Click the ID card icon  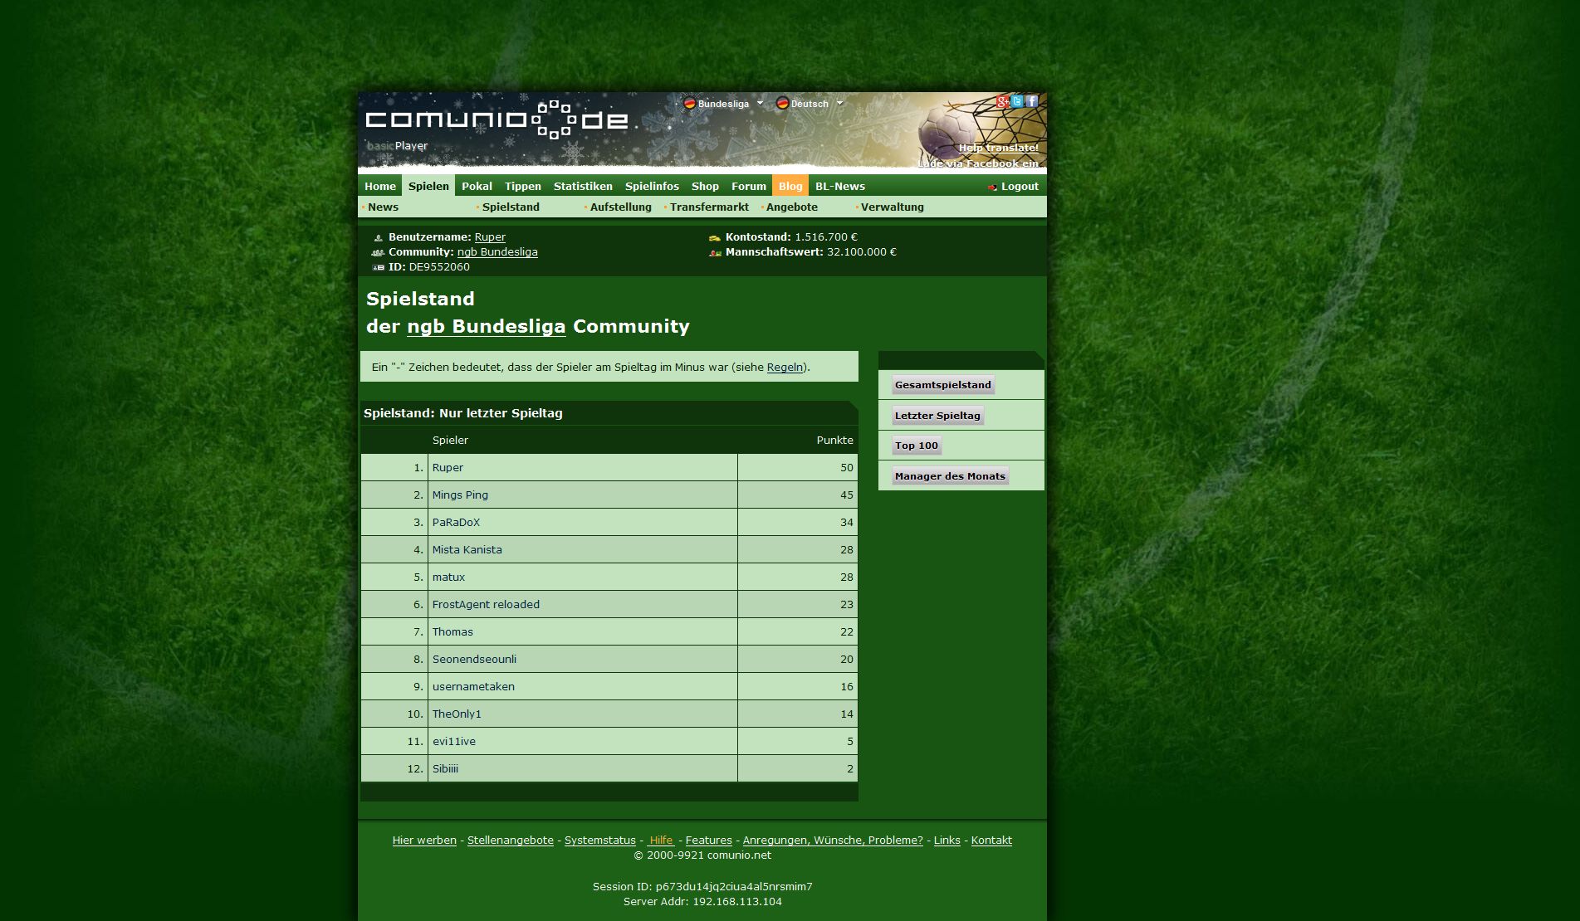[x=379, y=268]
